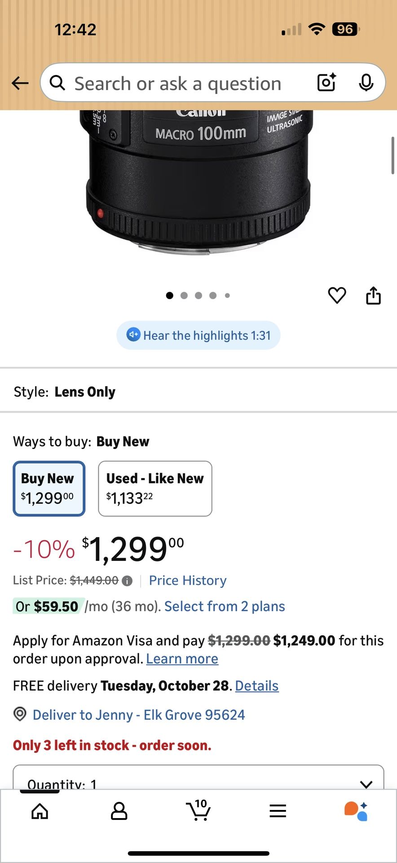Play Hear the highlights audio
This screenshot has width=397, height=863.
[x=198, y=335]
